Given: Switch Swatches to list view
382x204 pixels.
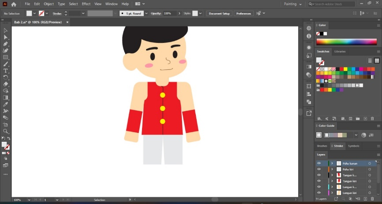Looking at the screenshot, I should click(x=370, y=60).
